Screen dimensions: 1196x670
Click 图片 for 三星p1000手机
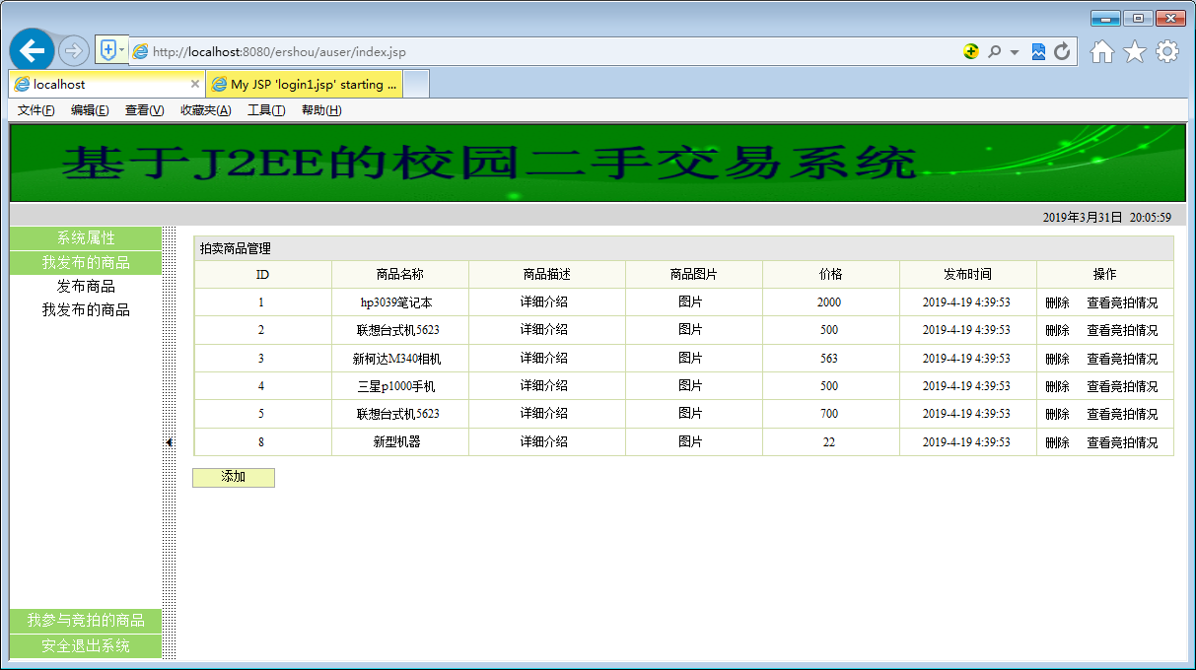click(690, 386)
